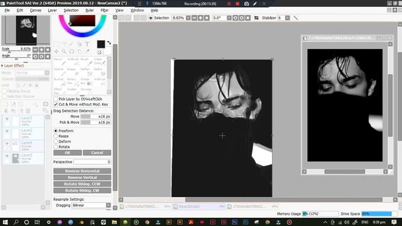Toggle the straight line drawing mode icon
Viewport: 402px width, 226px height.
point(296,18)
